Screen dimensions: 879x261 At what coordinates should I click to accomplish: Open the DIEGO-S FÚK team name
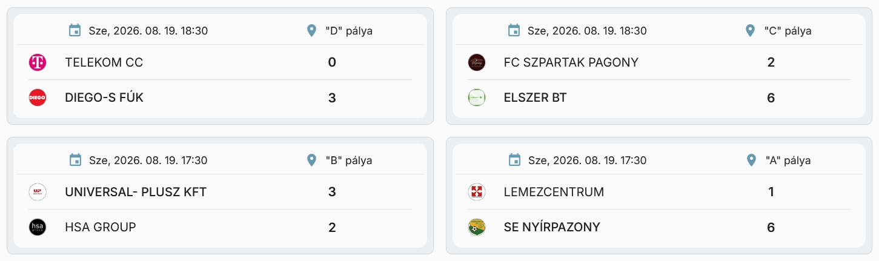click(104, 97)
